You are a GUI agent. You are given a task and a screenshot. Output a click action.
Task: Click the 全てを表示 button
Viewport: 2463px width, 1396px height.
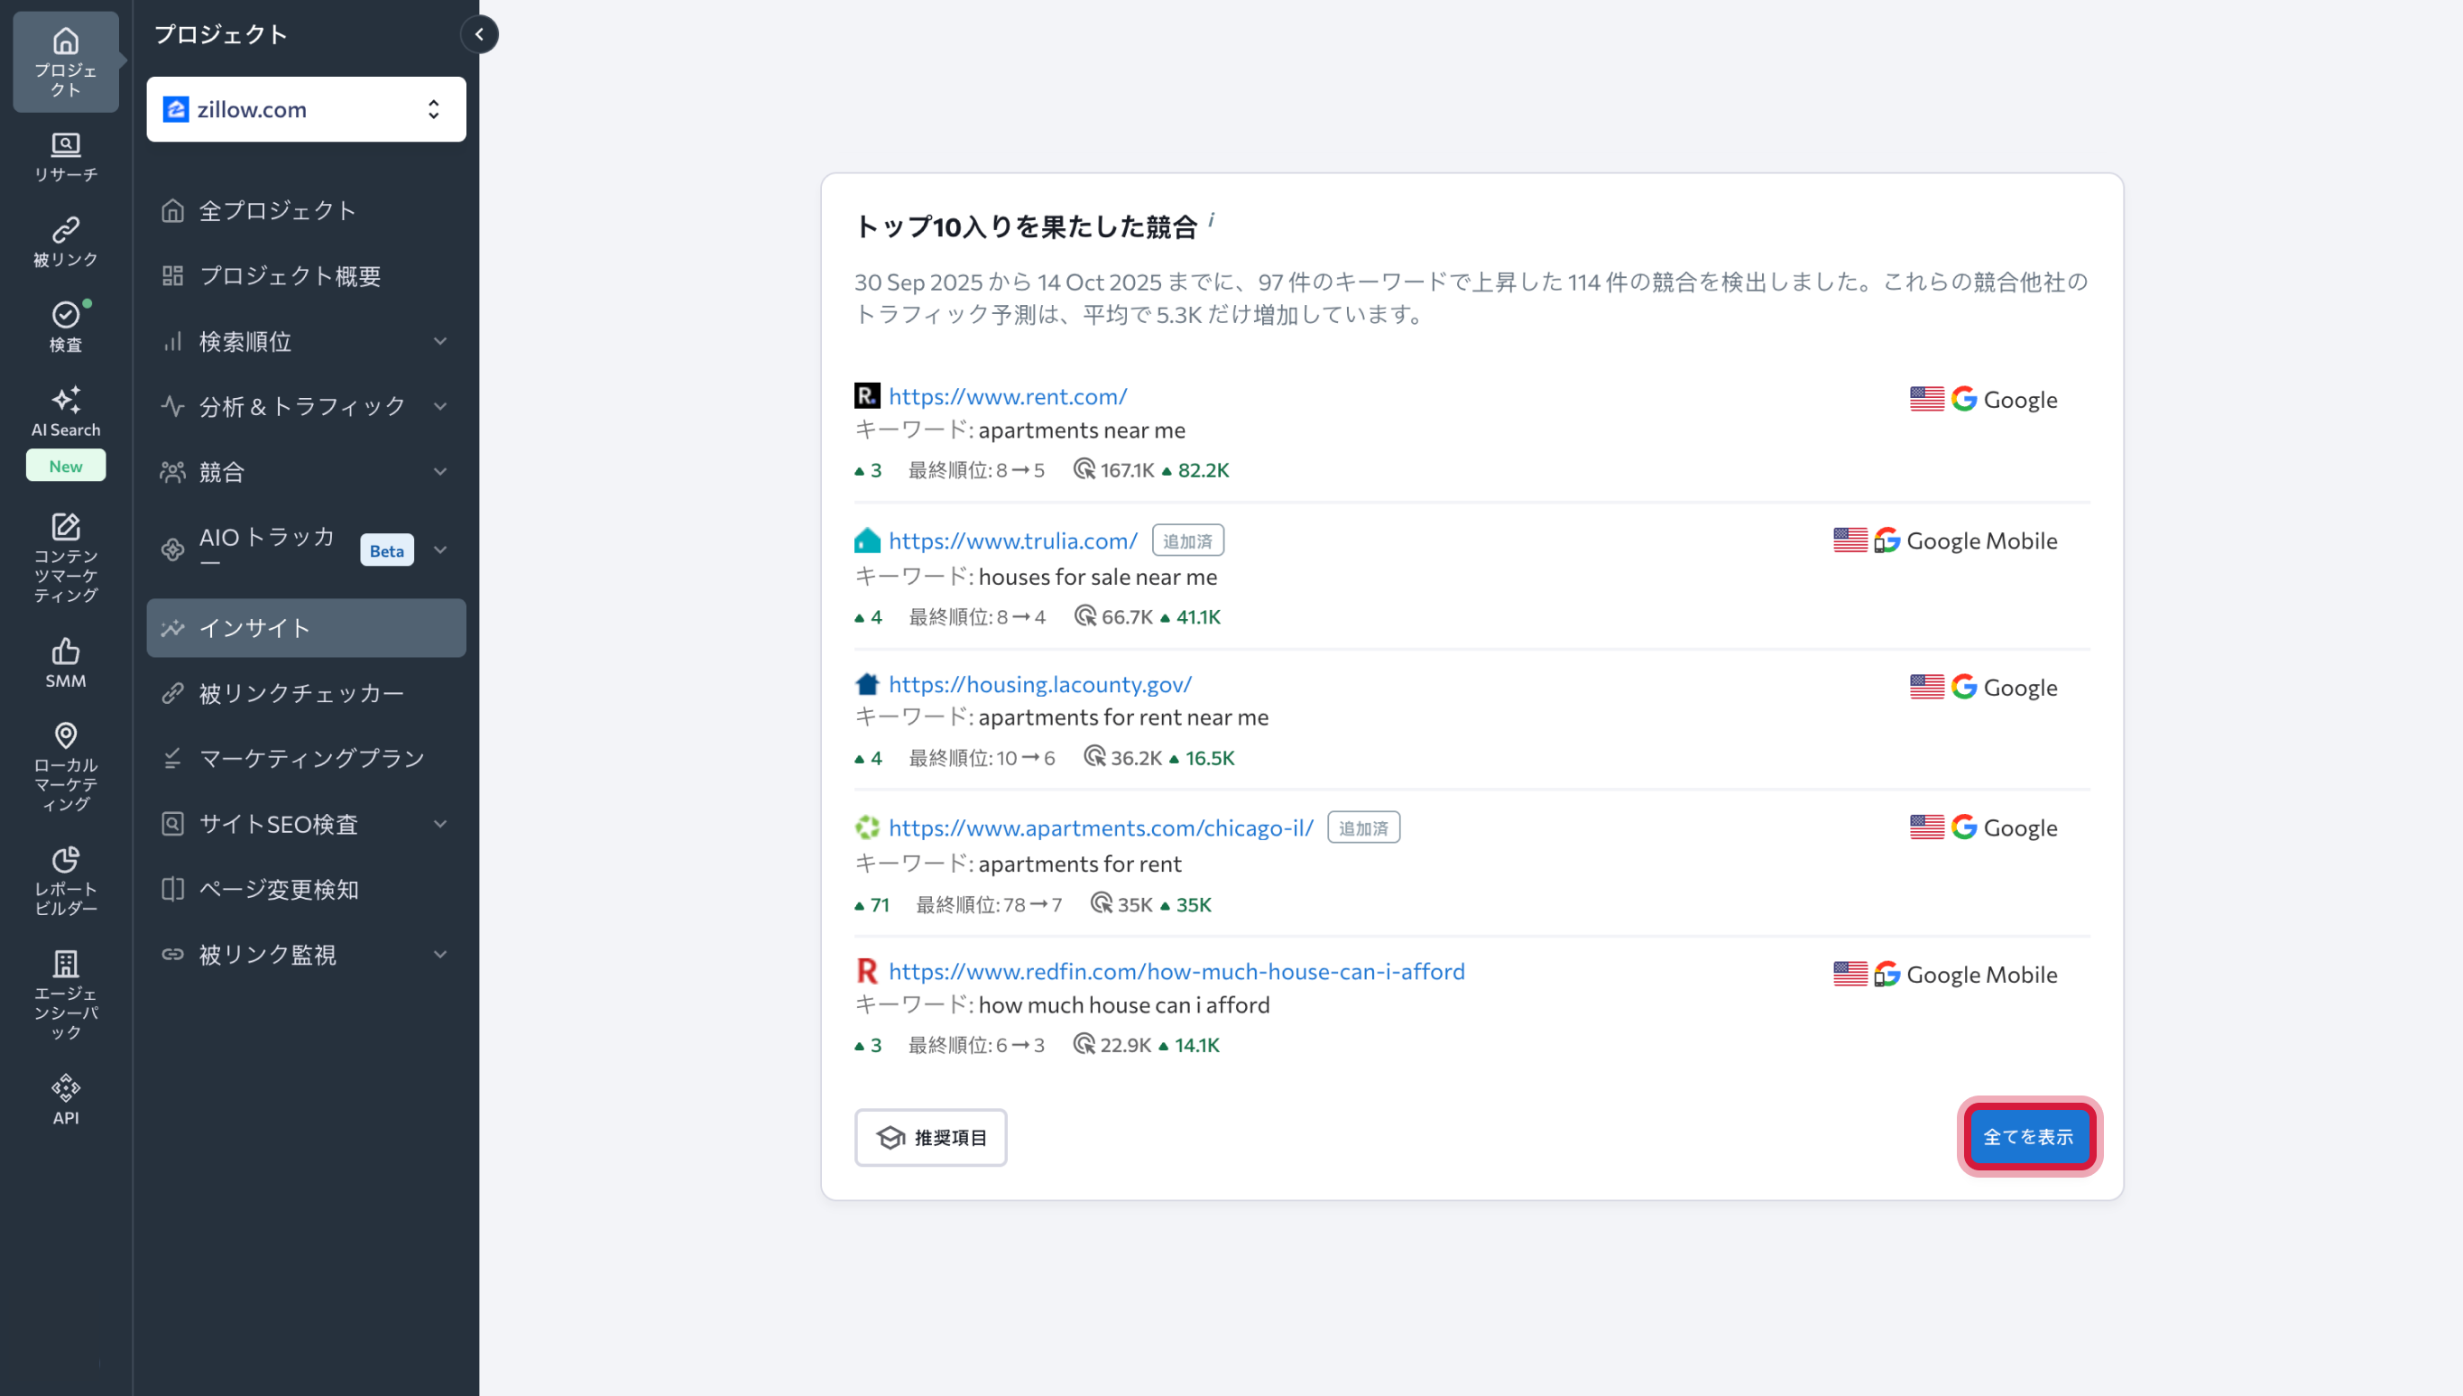2028,1136
